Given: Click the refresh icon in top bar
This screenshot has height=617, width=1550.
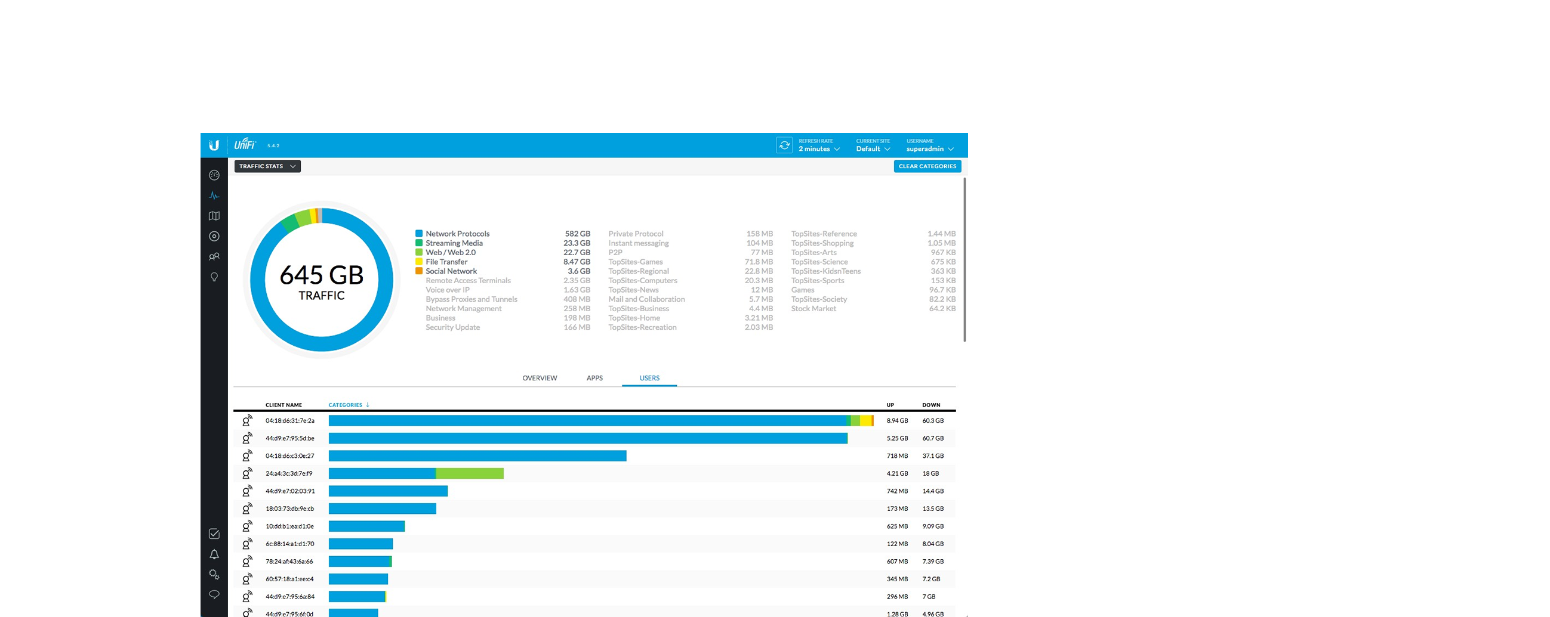Looking at the screenshot, I should point(784,145).
